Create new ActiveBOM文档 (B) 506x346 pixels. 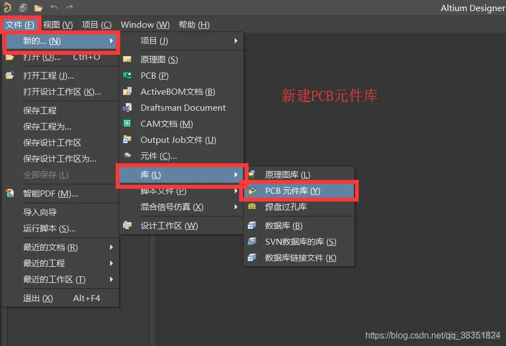pyautogui.click(x=182, y=92)
